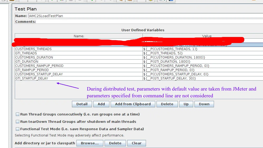Click the Name column header

coord(79,36)
